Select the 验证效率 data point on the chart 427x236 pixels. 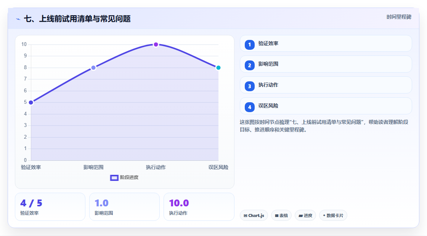tap(31, 102)
